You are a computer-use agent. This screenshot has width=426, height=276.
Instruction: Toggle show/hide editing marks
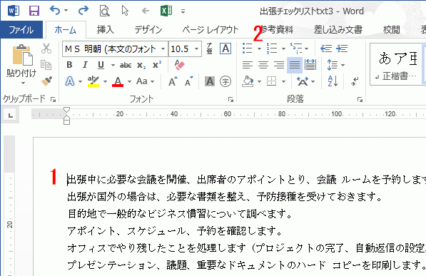(355, 81)
